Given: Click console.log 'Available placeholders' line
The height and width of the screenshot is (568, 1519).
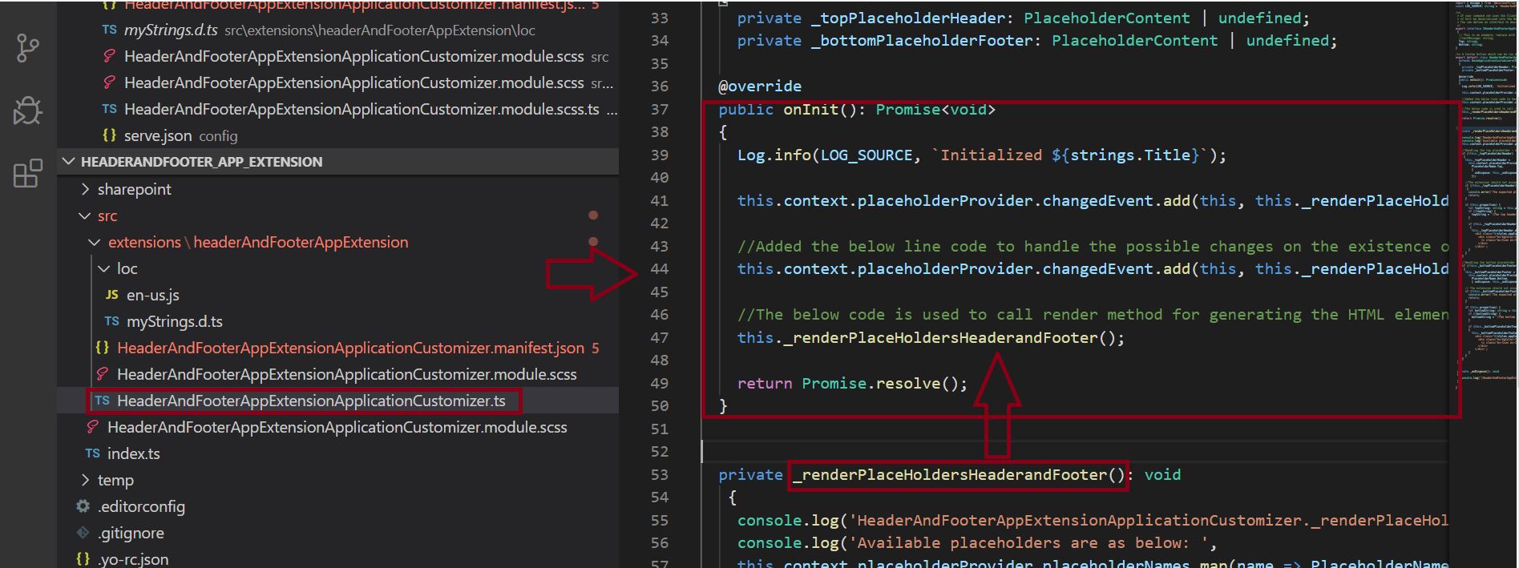Looking at the screenshot, I should (x=977, y=542).
